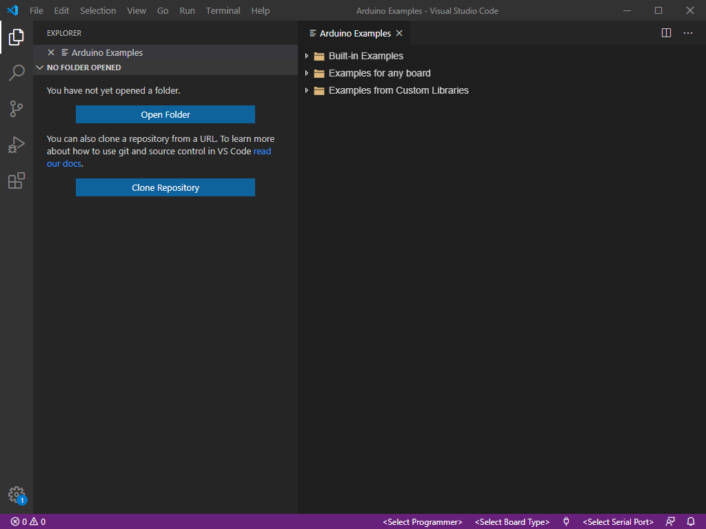Open the Go menu
Viewport: 706px width, 529px height.
click(163, 10)
